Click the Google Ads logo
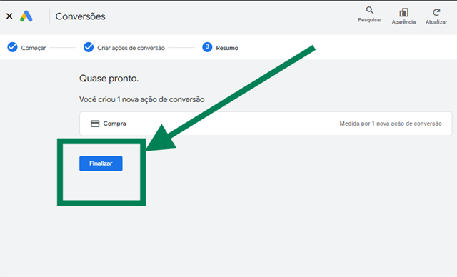The image size is (457, 277). pos(26,16)
